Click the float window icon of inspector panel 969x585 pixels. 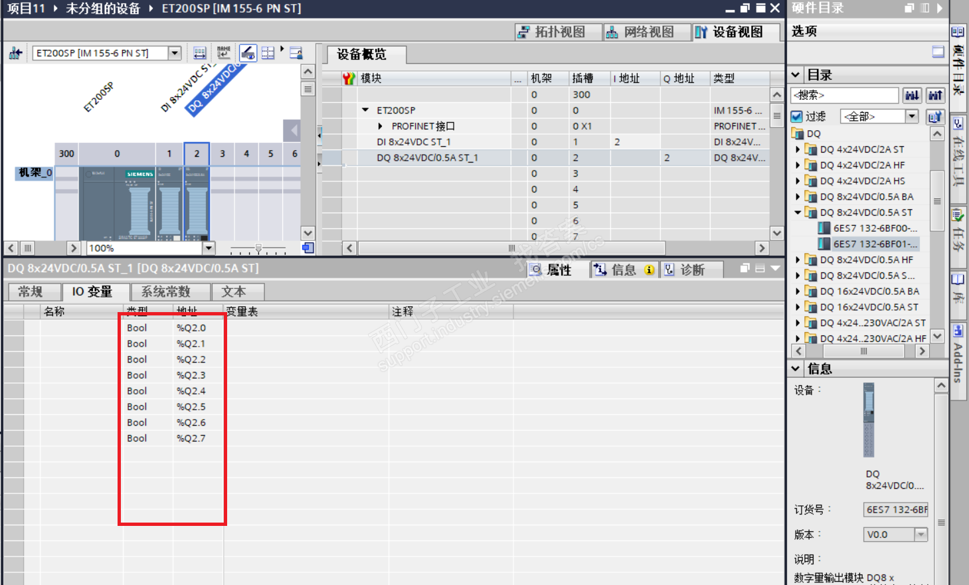tap(745, 268)
